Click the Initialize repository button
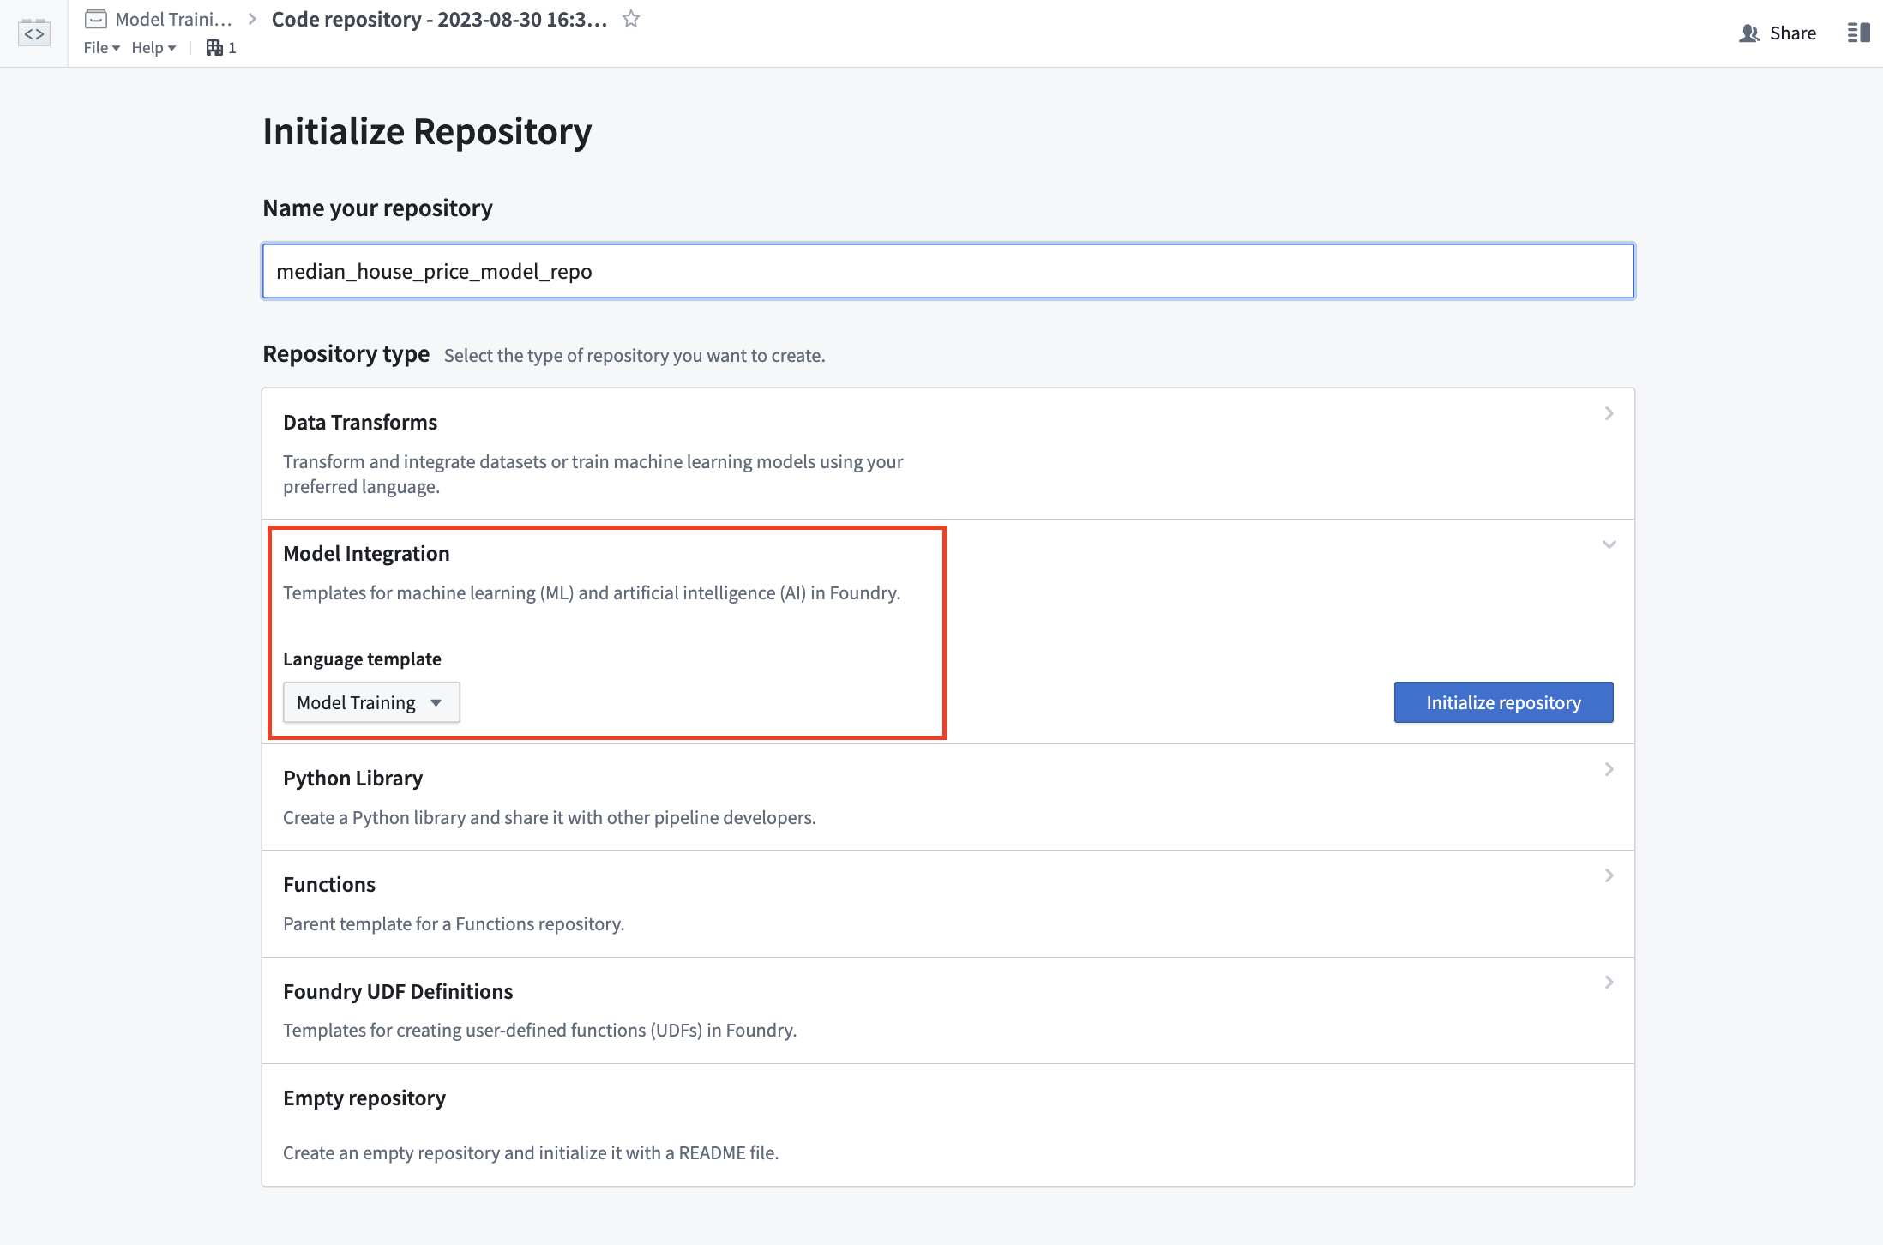1883x1245 pixels. [1503, 702]
